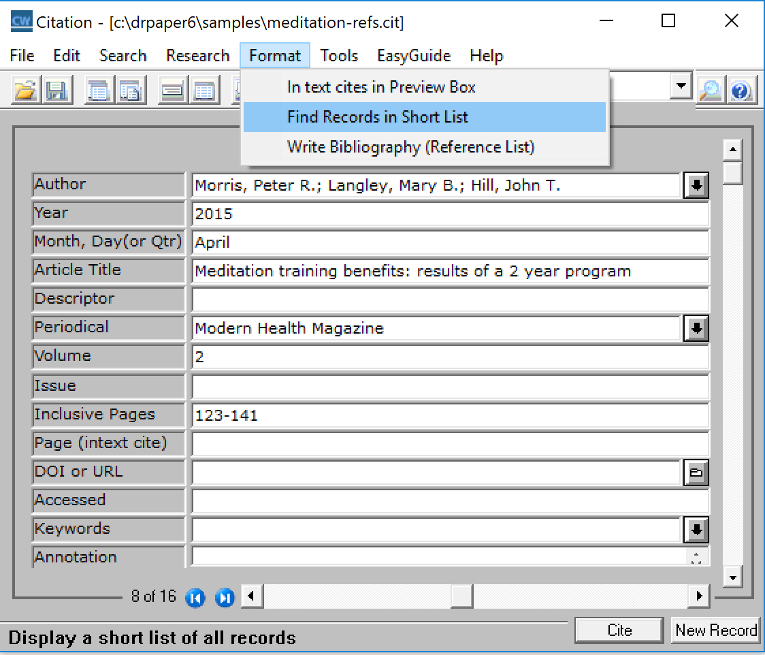Click the single-field form view toolbar icon
This screenshot has width=765, height=655.
pyautogui.click(x=173, y=91)
